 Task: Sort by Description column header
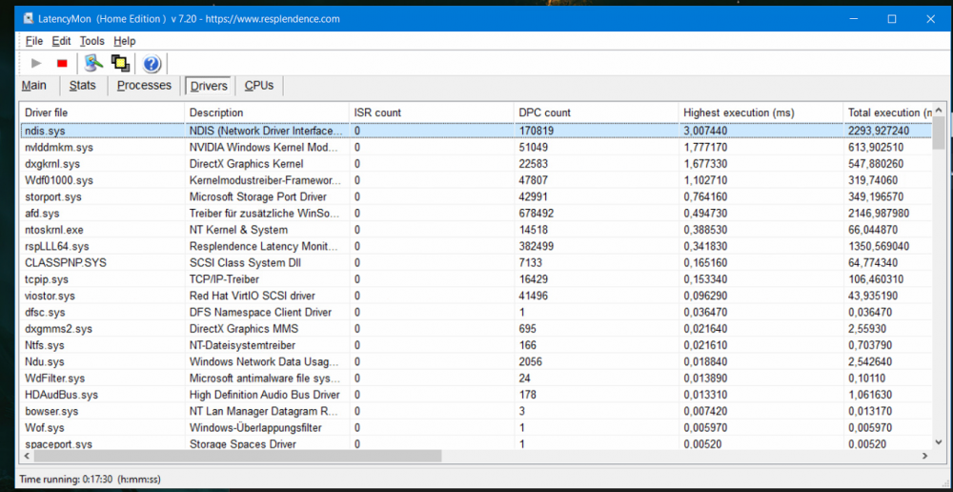tap(268, 113)
